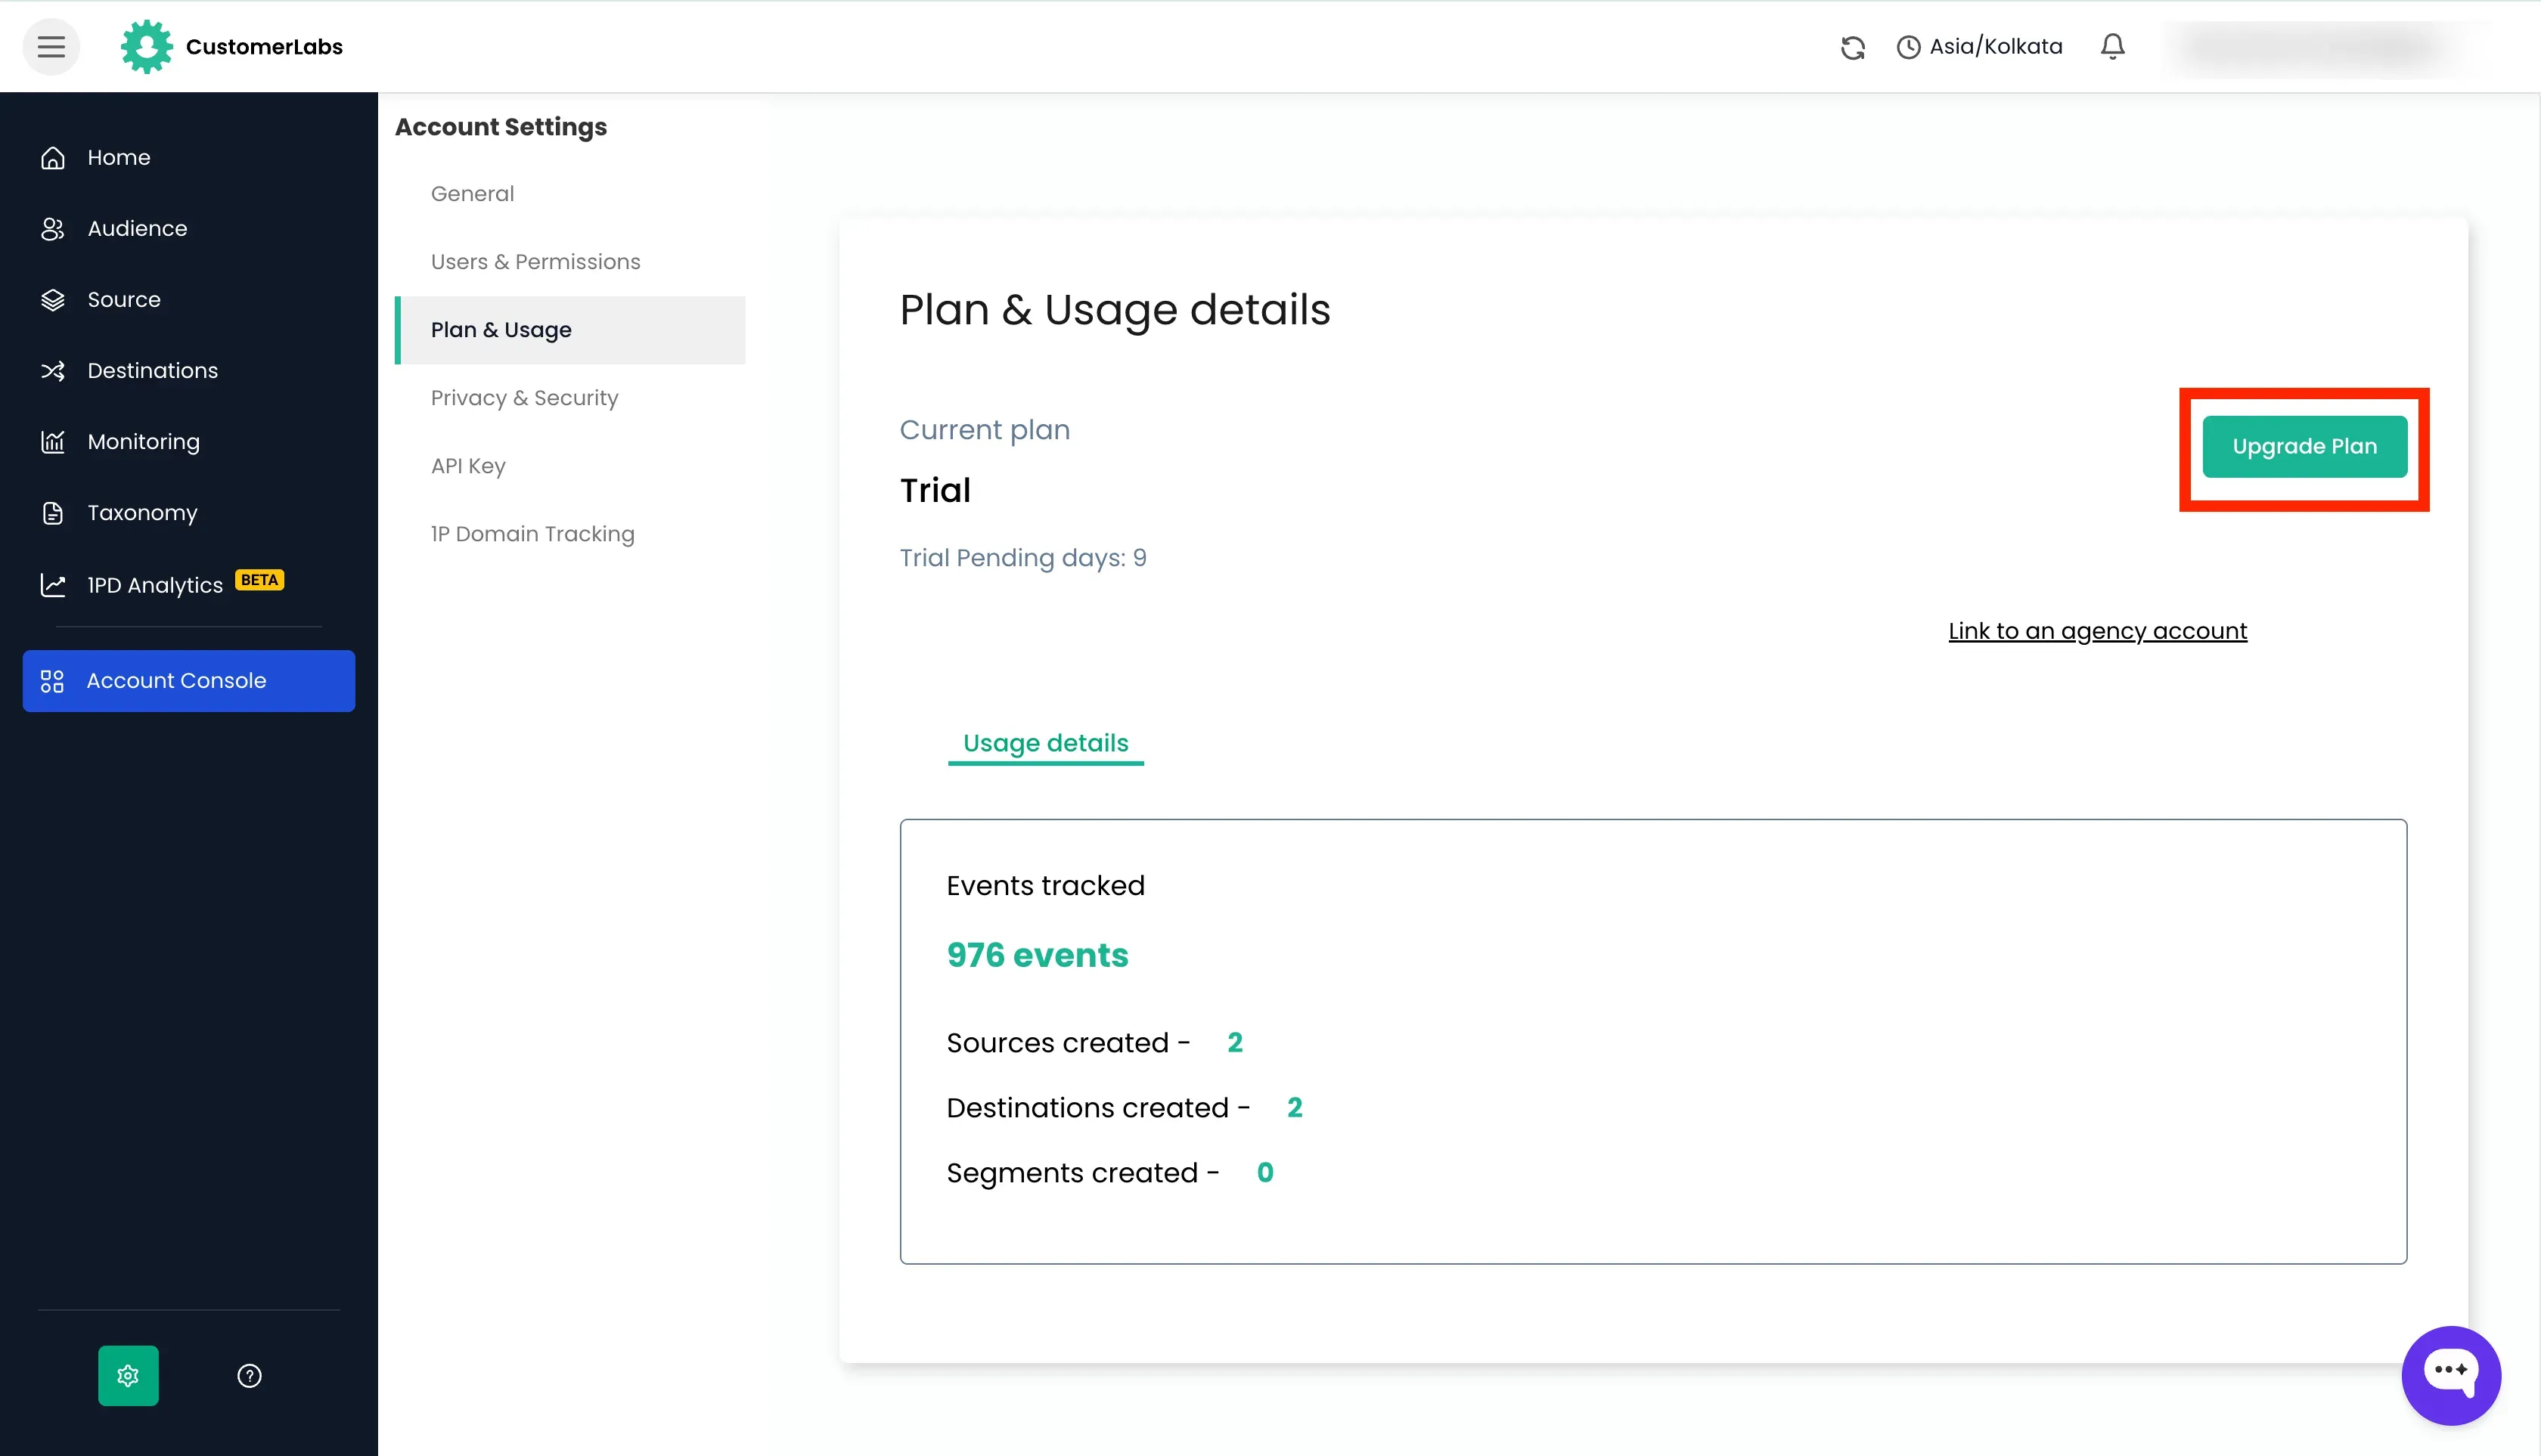
Task: Open Account Console
Action: click(188, 681)
